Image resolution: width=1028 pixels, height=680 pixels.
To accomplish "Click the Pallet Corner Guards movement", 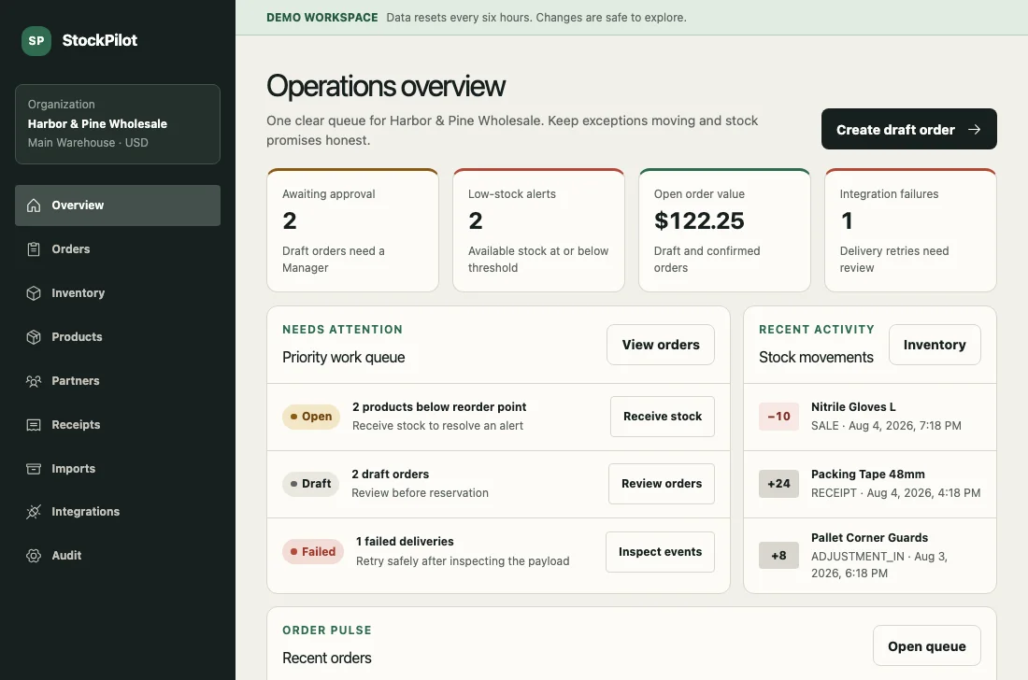I will click(869, 556).
